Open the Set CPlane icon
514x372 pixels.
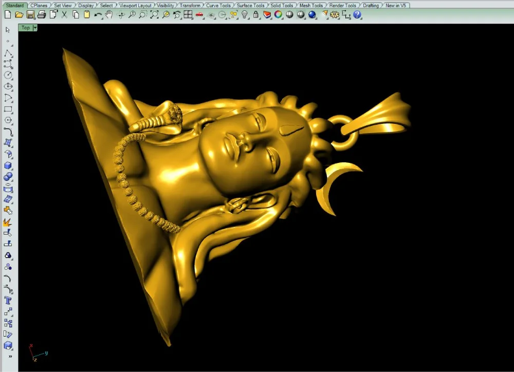211,15
